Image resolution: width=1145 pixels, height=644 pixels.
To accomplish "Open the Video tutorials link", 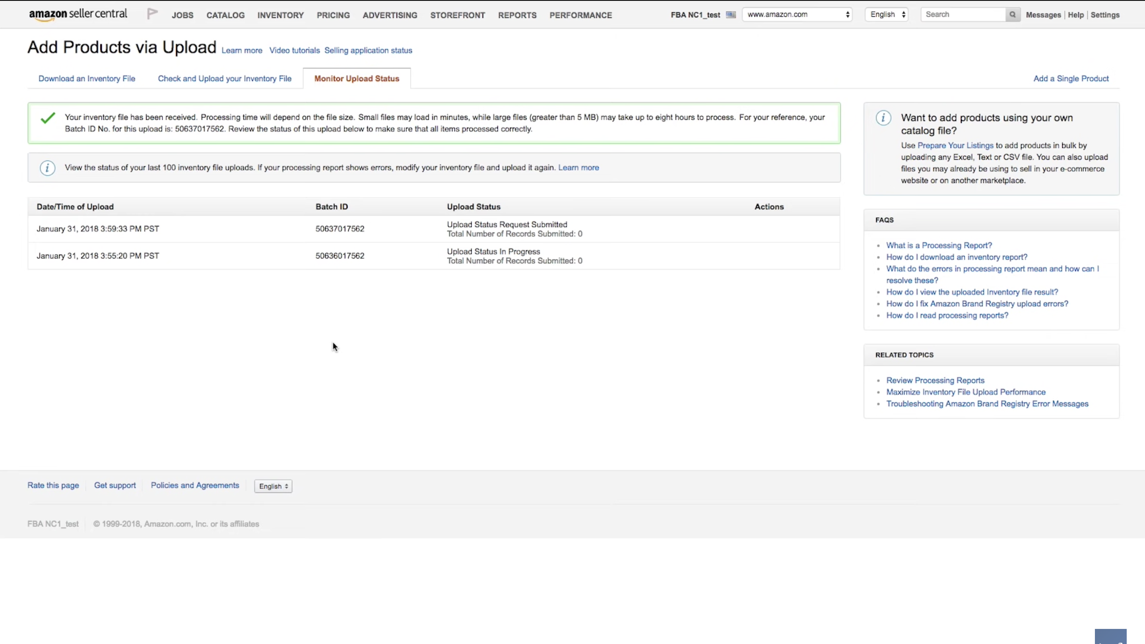I will [x=294, y=50].
